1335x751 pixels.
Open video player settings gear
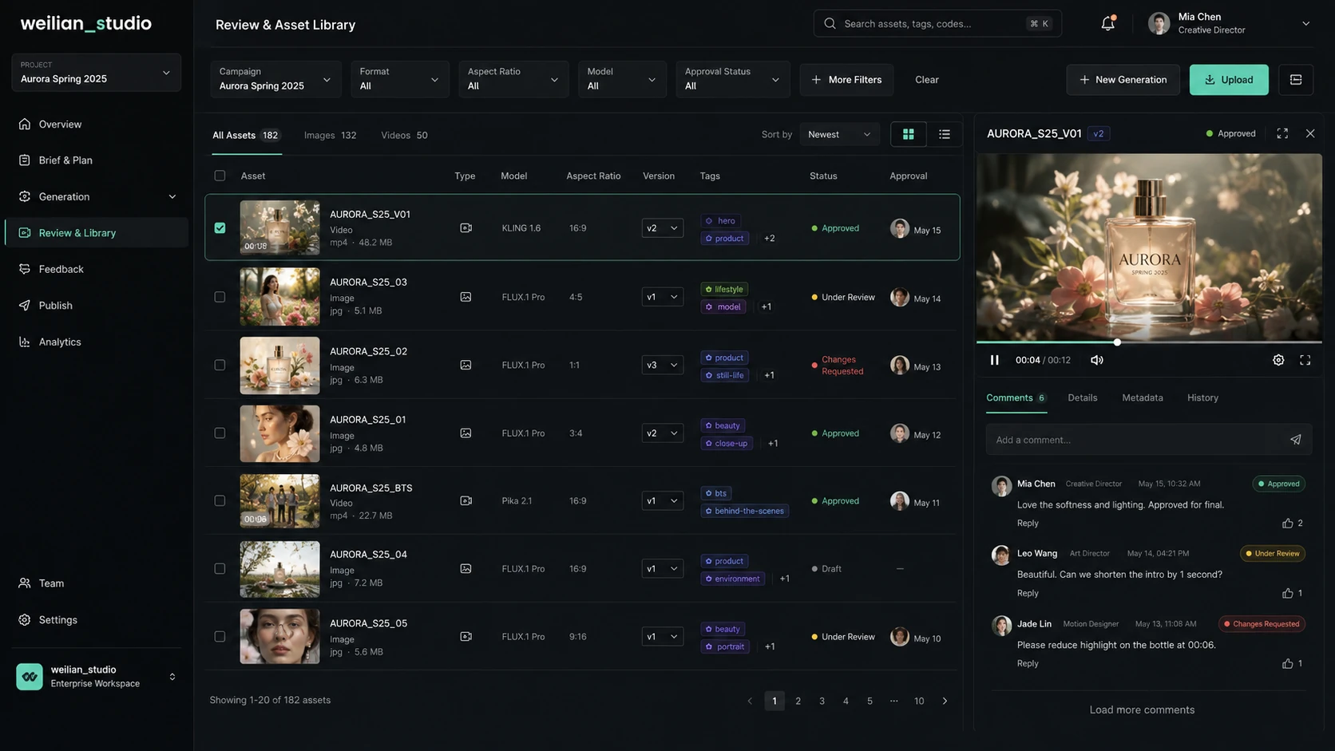1278,360
